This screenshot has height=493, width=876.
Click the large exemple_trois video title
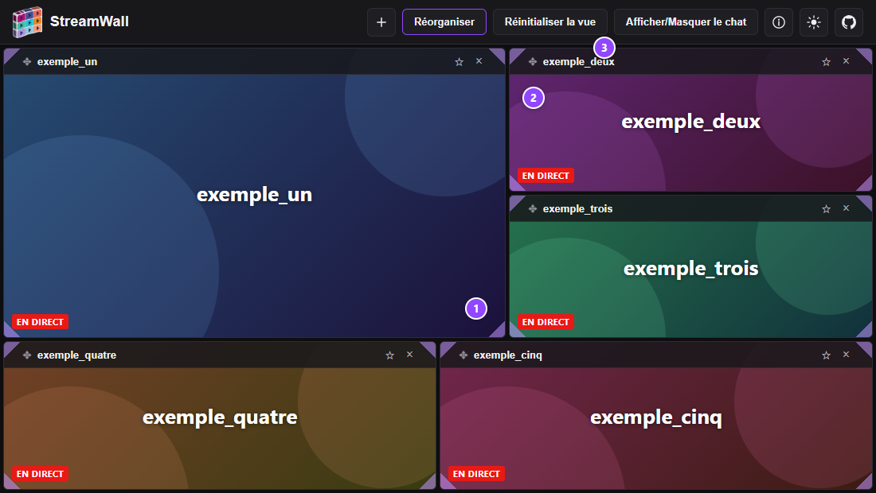[691, 269]
